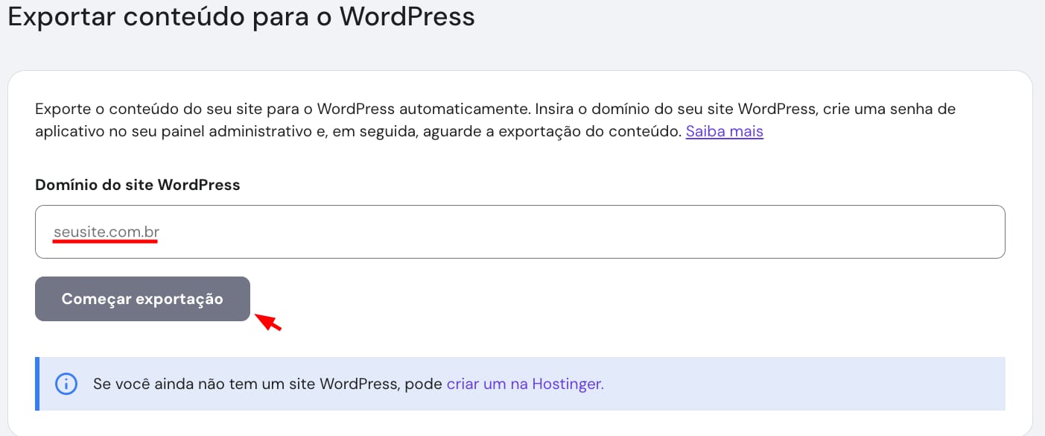Click the empty right side of the domain field

pyautogui.click(x=819, y=232)
